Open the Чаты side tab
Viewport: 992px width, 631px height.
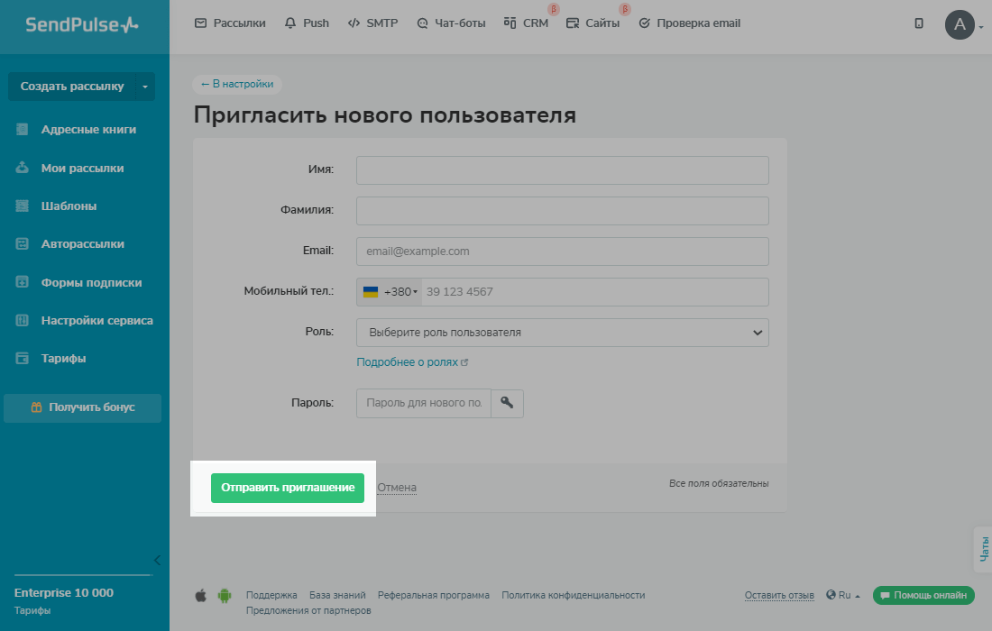[983, 550]
